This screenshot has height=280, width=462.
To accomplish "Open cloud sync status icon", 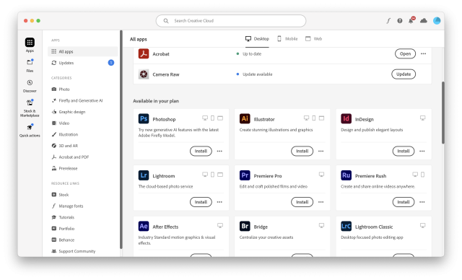I will pos(424,21).
